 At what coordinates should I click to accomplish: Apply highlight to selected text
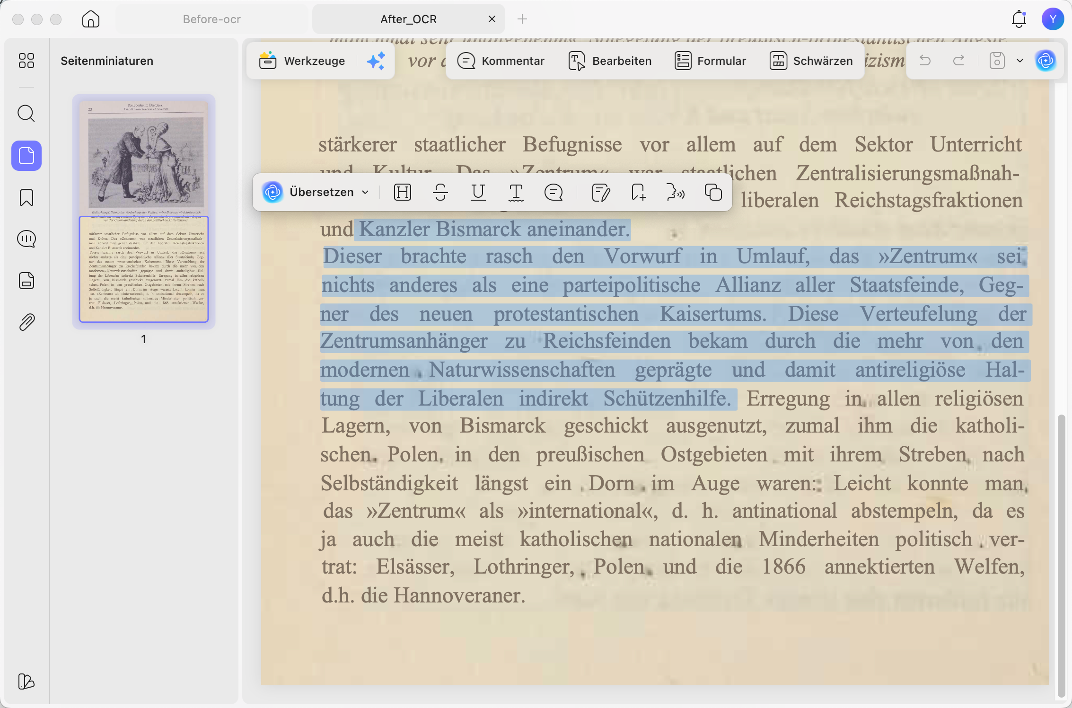tap(403, 192)
